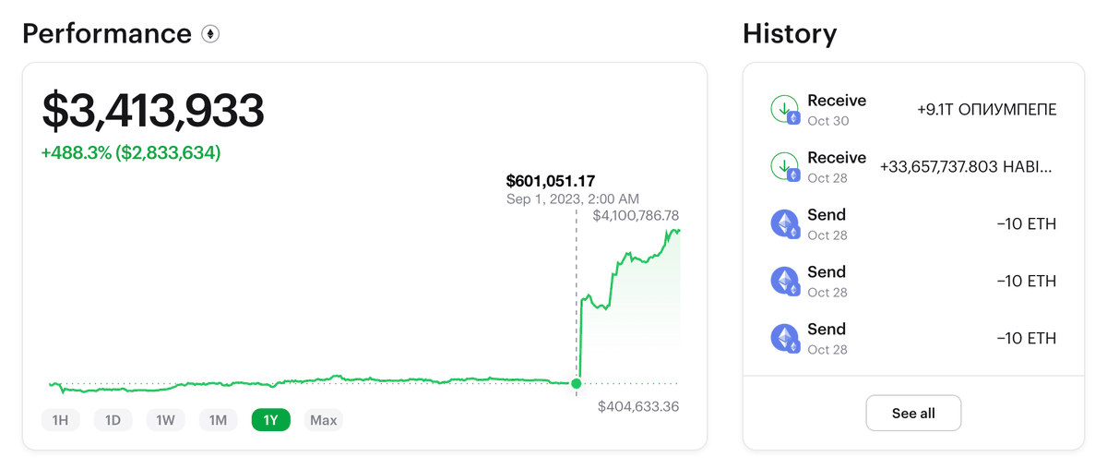
Task: Open the +9.1T ОПИУМПЕПЕ receive entry
Action: tap(913, 110)
